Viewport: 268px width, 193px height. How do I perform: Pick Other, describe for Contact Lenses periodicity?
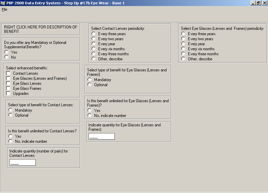click(x=93, y=59)
